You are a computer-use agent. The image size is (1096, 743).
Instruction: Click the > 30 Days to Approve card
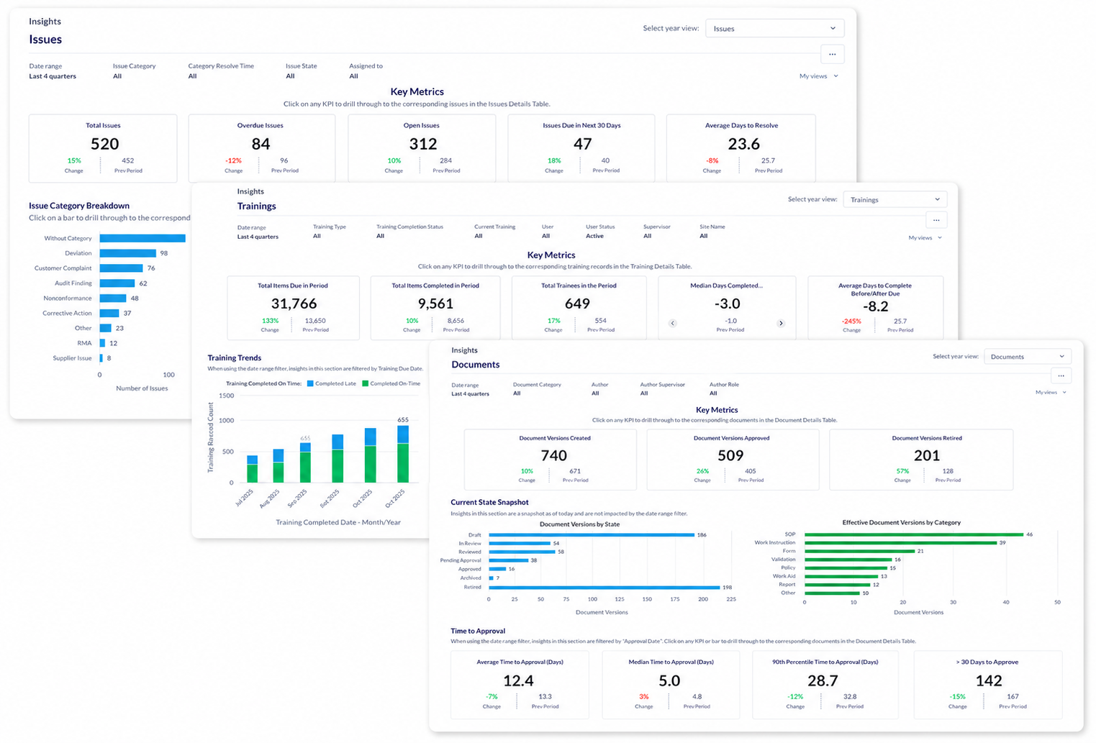coord(988,685)
